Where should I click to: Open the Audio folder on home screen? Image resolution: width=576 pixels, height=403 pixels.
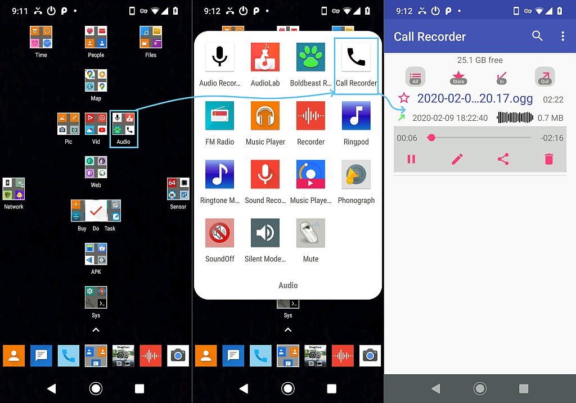pos(123,124)
